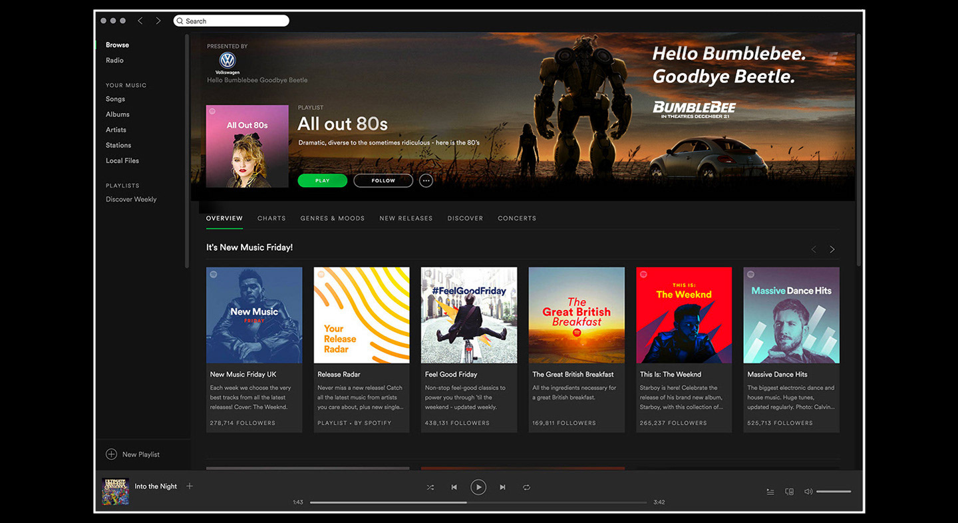Viewport: 958px width, 523px height.
Task: Open the Discover Weekly playlist
Action: coord(131,199)
